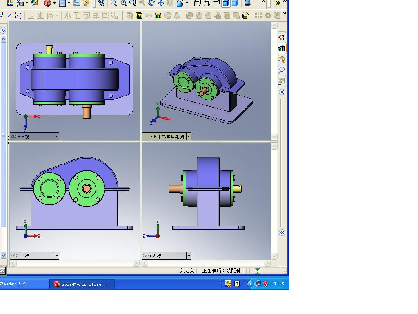Expand hidden system tray icons arrow
Image resolution: width=418 pixels, height=314 pixels.
[250, 284]
